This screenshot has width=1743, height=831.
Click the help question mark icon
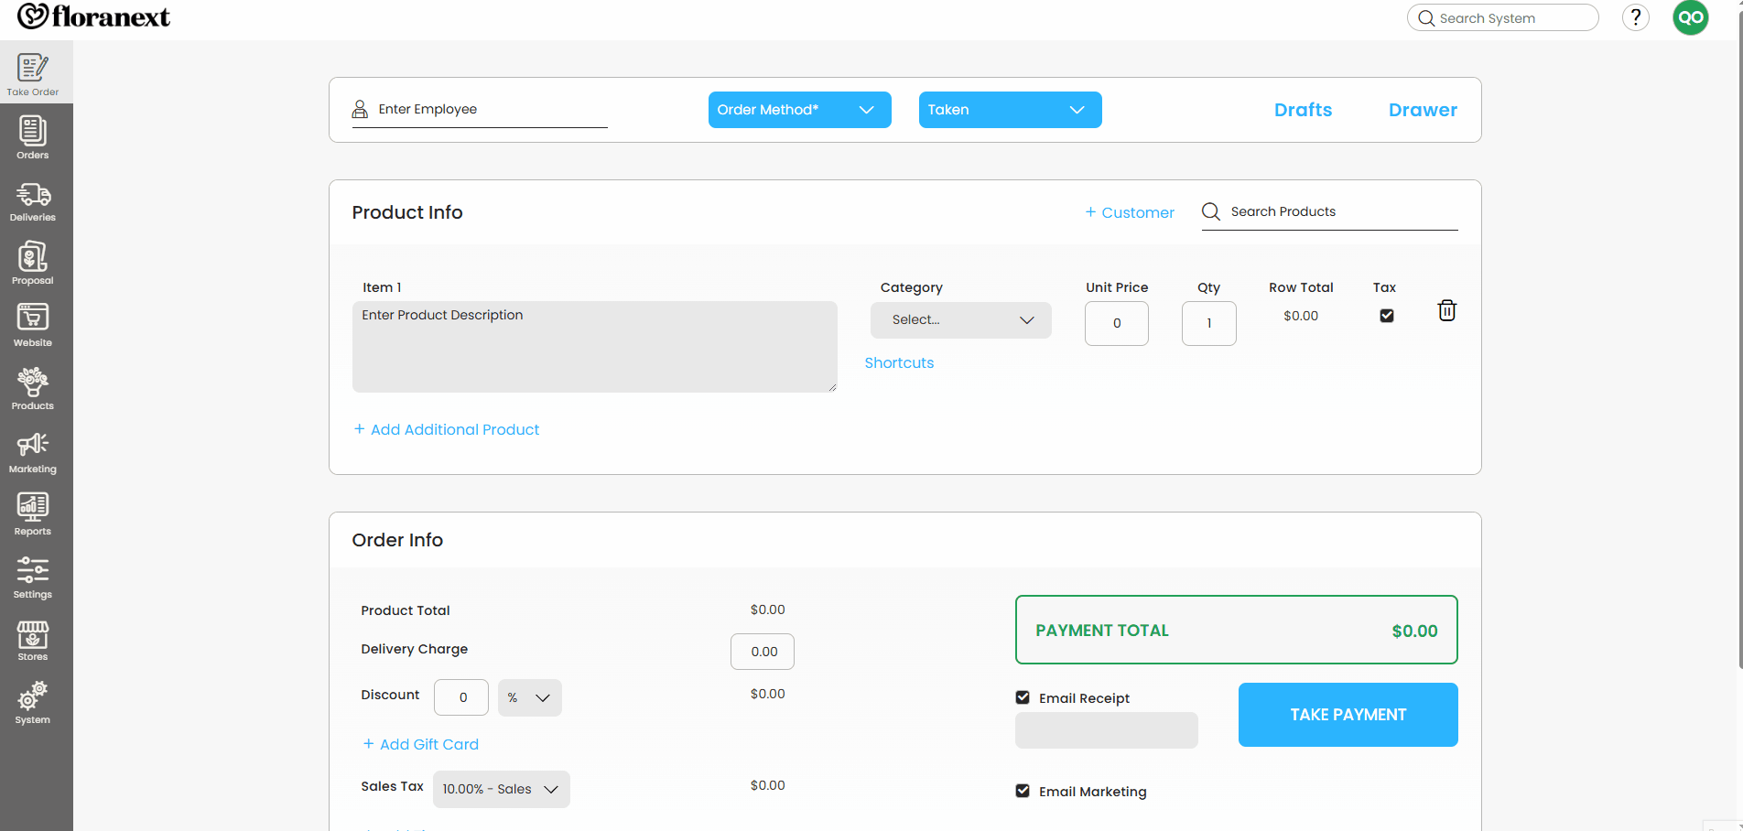[1635, 17]
